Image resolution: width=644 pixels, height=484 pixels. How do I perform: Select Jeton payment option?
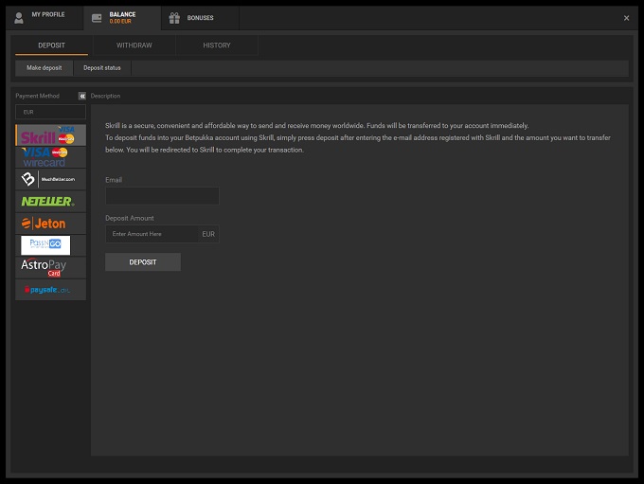tap(50, 224)
